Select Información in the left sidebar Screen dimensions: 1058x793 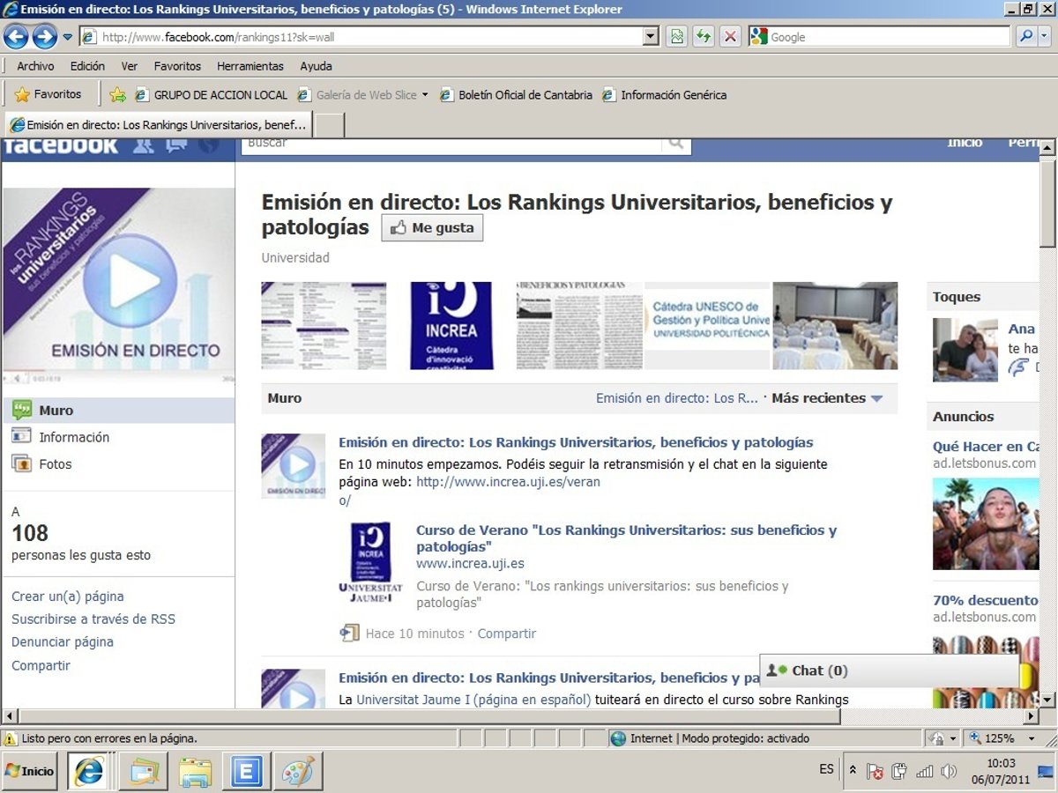74,437
